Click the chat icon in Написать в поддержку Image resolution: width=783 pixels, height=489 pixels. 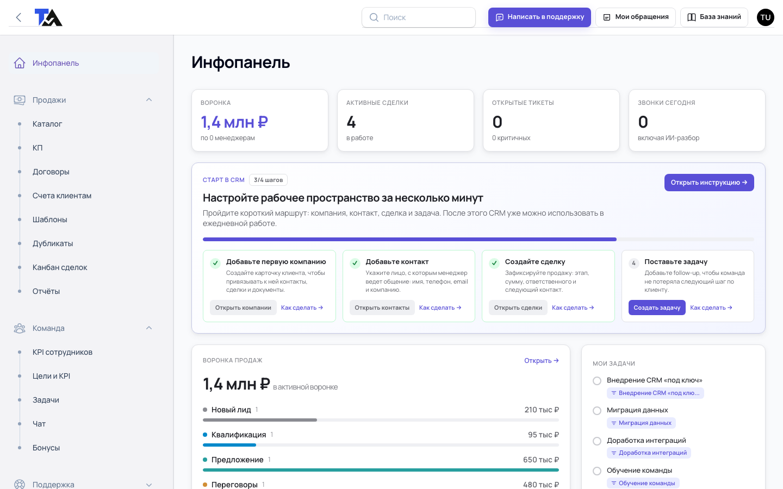(x=499, y=17)
